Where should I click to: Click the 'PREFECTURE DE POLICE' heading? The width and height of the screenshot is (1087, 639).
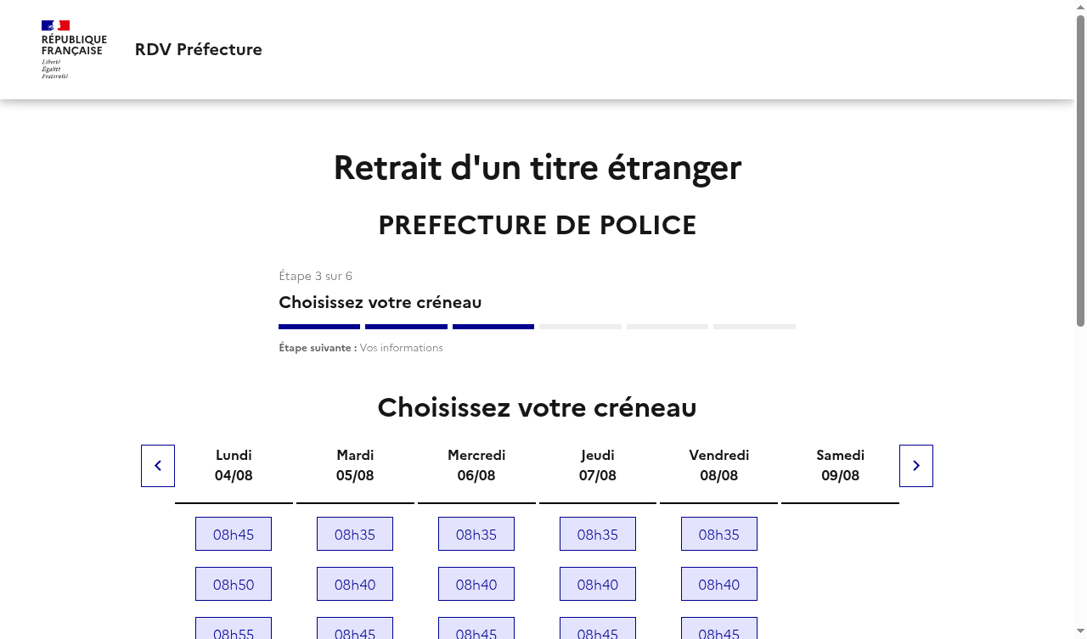(x=538, y=225)
